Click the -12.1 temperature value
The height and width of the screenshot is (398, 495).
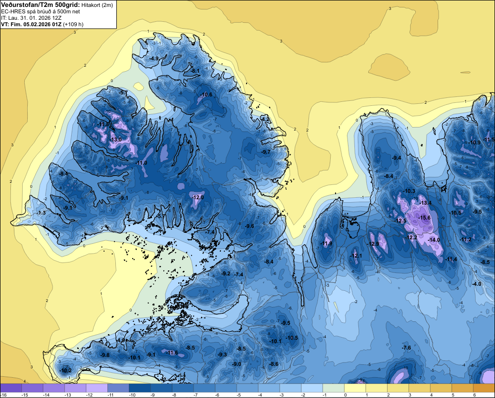tap(355, 256)
